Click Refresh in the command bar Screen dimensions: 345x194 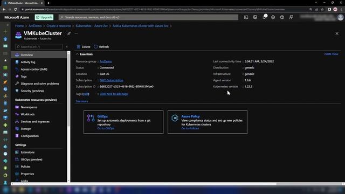click(101, 47)
